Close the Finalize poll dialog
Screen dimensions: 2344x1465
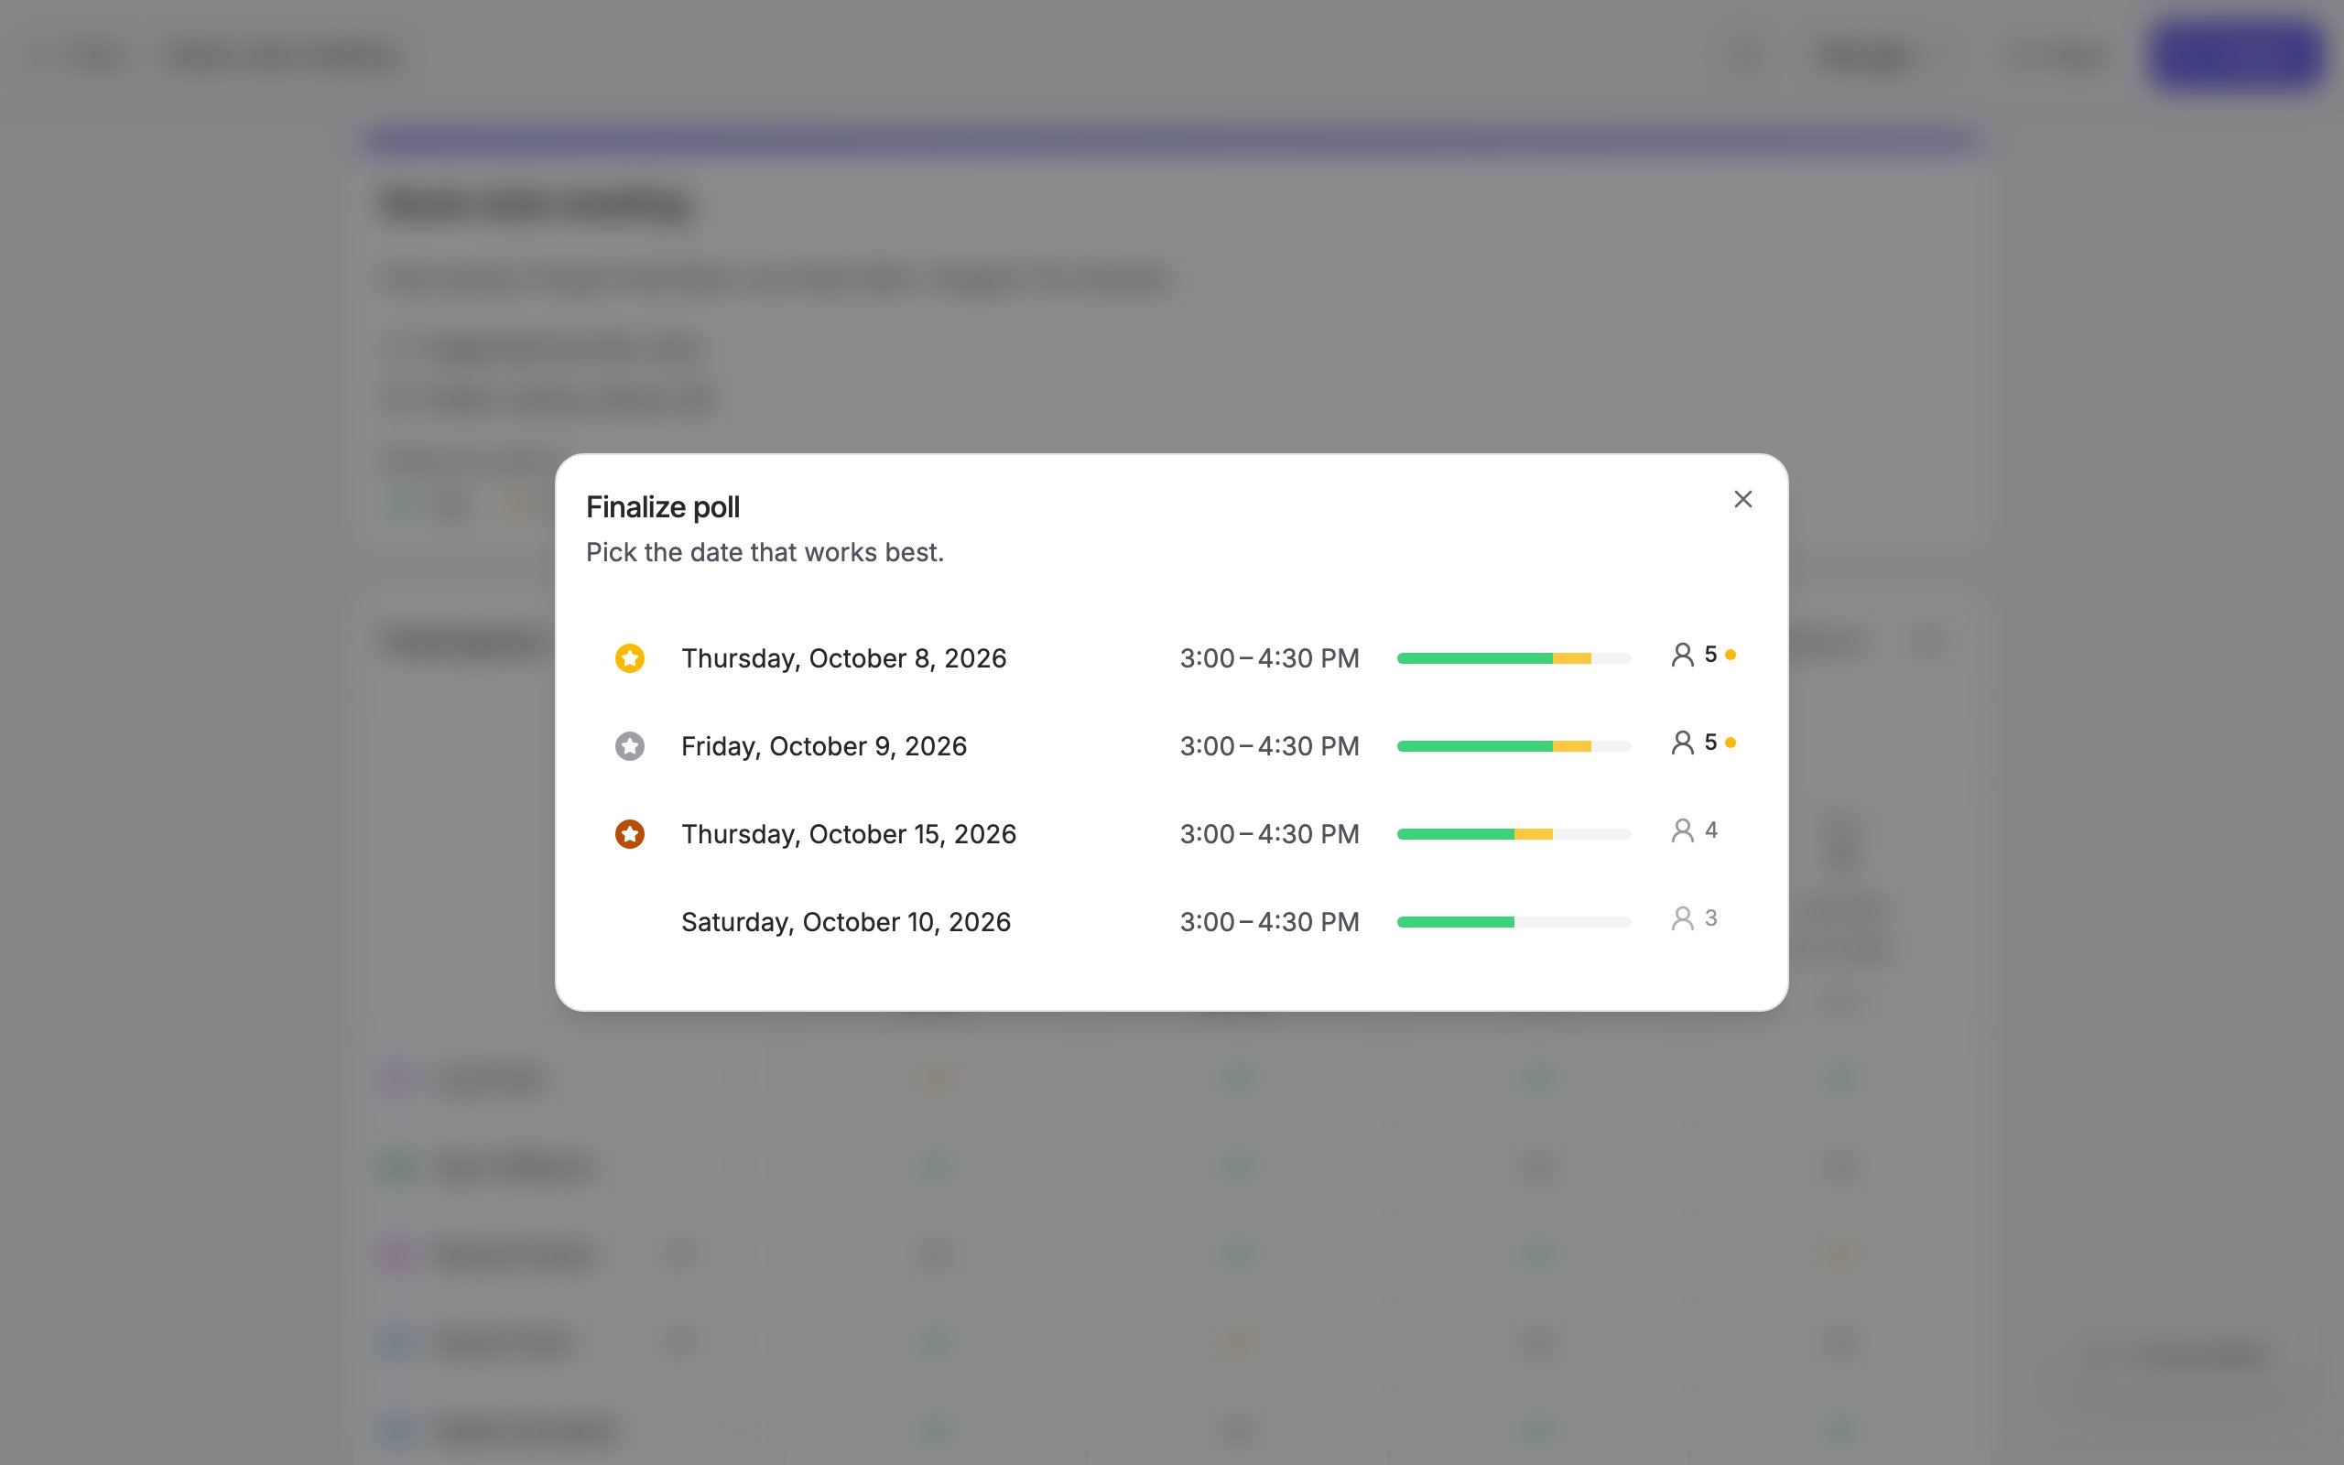[1742, 499]
